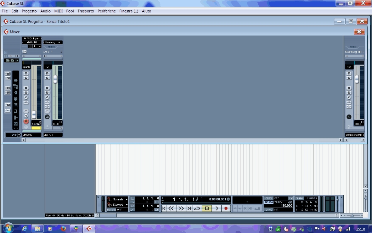372x233 pixels.
Task: Toggle monitor speaker on DRUMS channel
Action: [x=26, y=116]
